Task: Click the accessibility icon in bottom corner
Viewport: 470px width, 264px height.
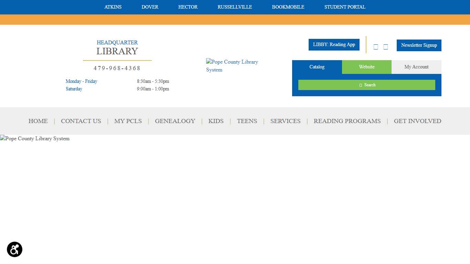Action: (x=14, y=249)
